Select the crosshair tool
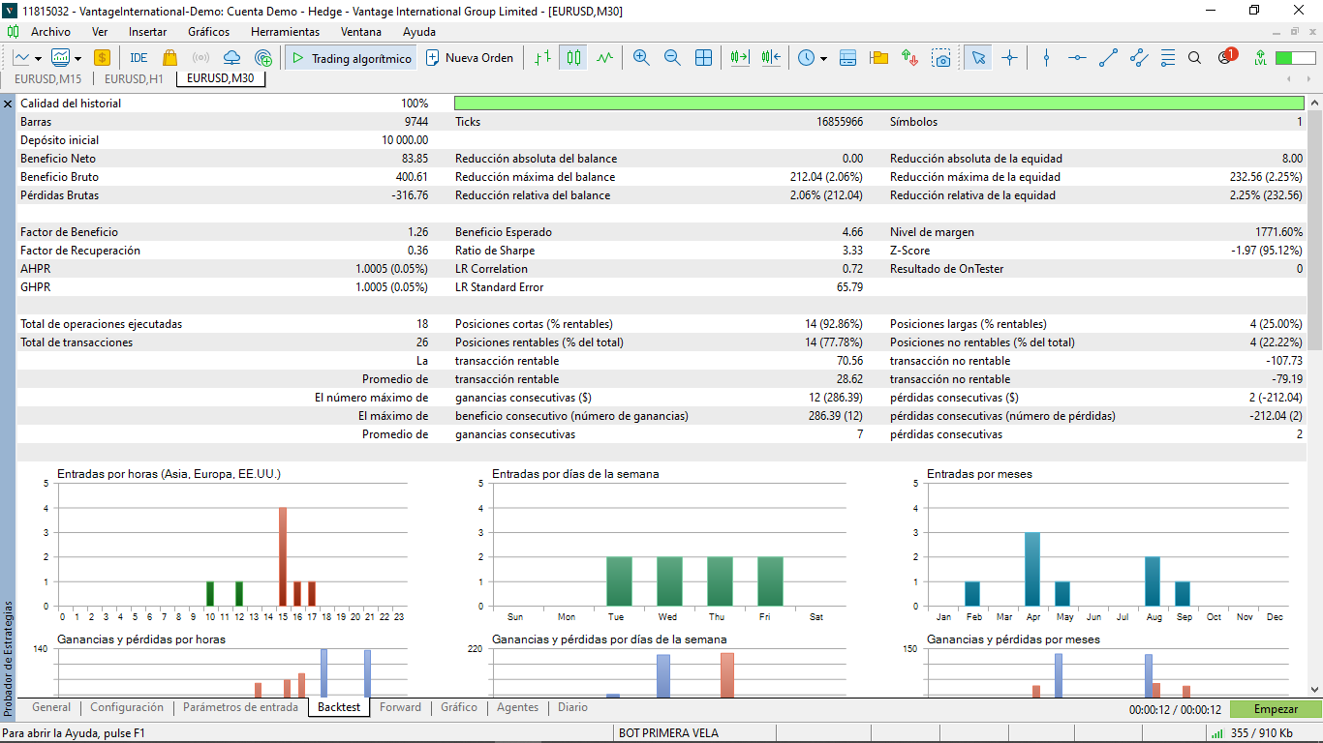The width and height of the screenshot is (1323, 743). click(1010, 58)
